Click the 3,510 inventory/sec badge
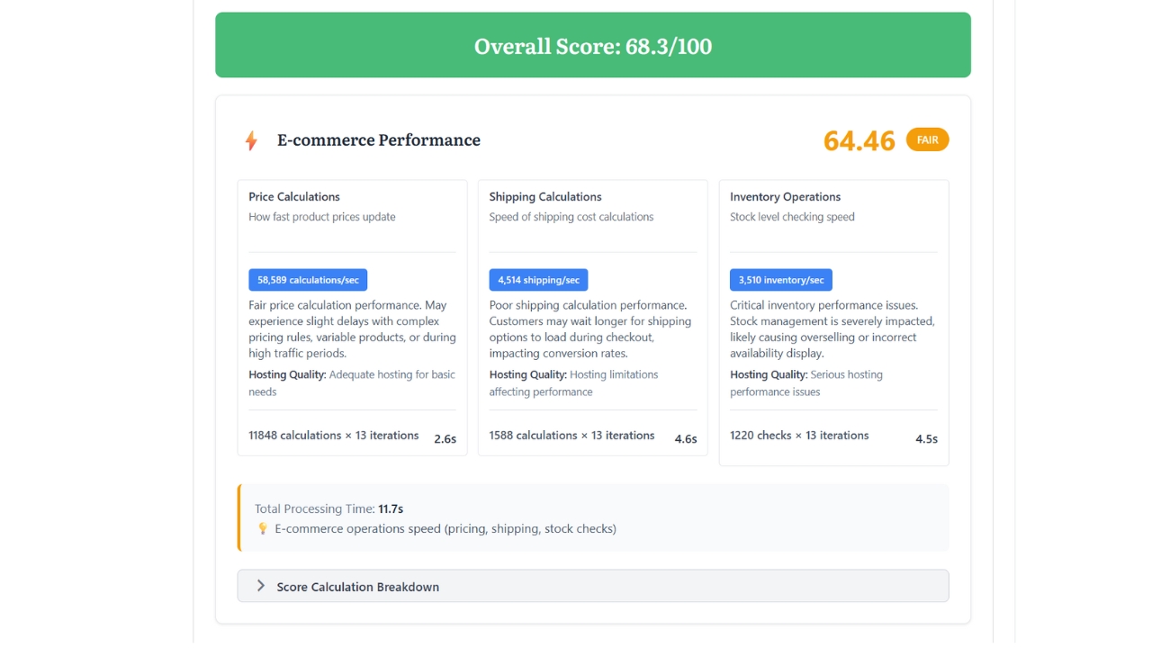Image resolution: width=1152 pixels, height=648 pixels. [781, 280]
